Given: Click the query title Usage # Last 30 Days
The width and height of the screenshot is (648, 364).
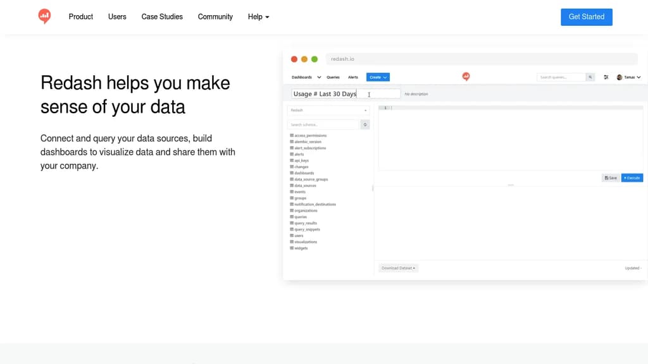Looking at the screenshot, I should pos(324,94).
